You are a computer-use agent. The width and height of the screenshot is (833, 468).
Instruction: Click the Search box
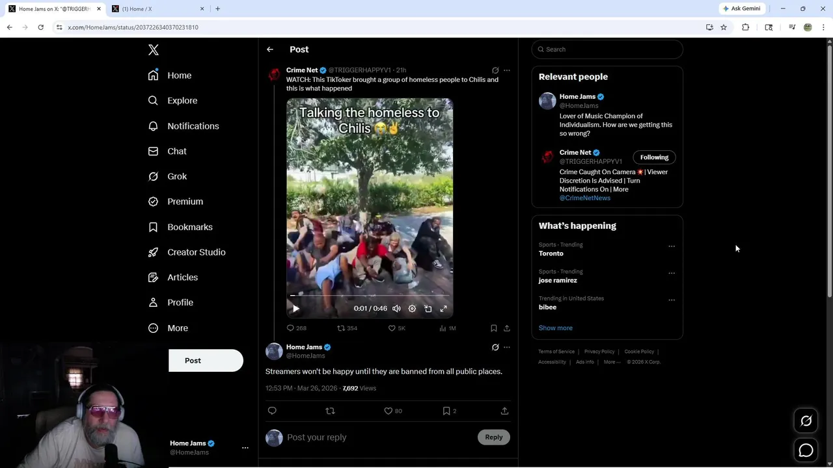(x=607, y=49)
